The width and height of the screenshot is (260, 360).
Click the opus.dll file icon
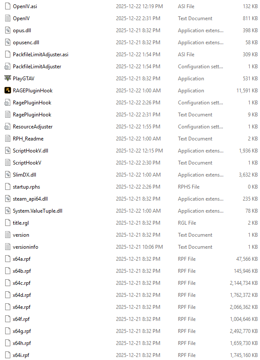pyautogui.click(x=8, y=31)
